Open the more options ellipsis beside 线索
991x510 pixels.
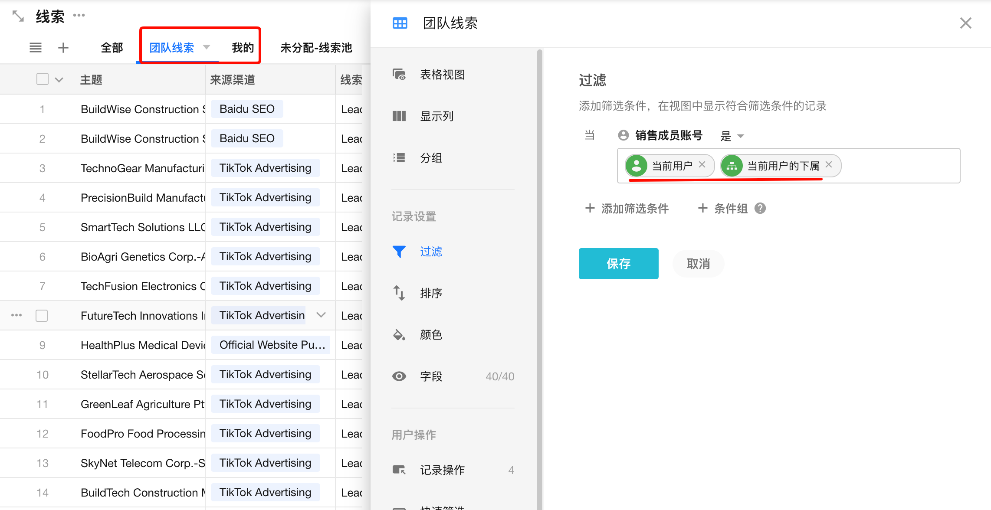point(79,15)
